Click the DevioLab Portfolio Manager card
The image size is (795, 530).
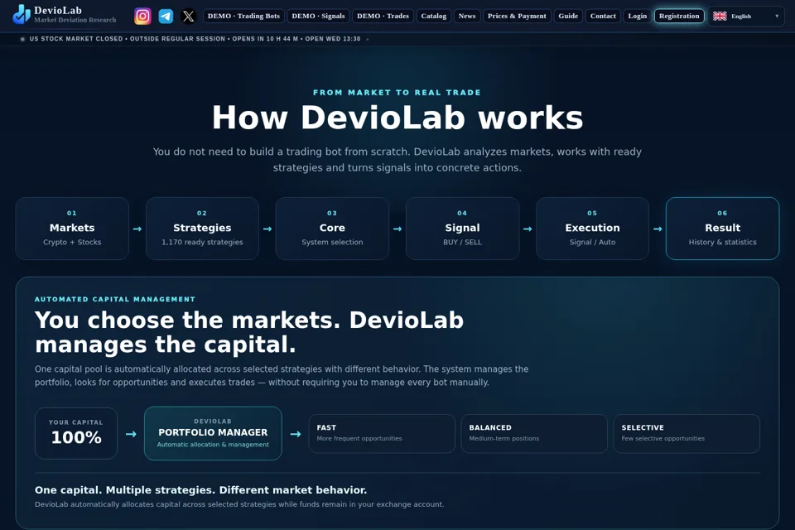pyautogui.click(x=213, y=433)
